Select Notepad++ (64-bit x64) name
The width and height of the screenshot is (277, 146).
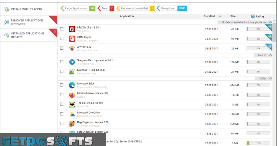pos(91,70)
